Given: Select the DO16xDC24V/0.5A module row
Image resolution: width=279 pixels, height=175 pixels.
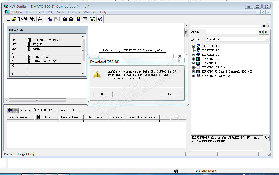Looking at the screenshot, I should click(45, 61).
